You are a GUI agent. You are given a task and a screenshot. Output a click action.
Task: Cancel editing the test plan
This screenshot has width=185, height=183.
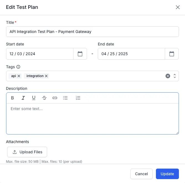141,174
